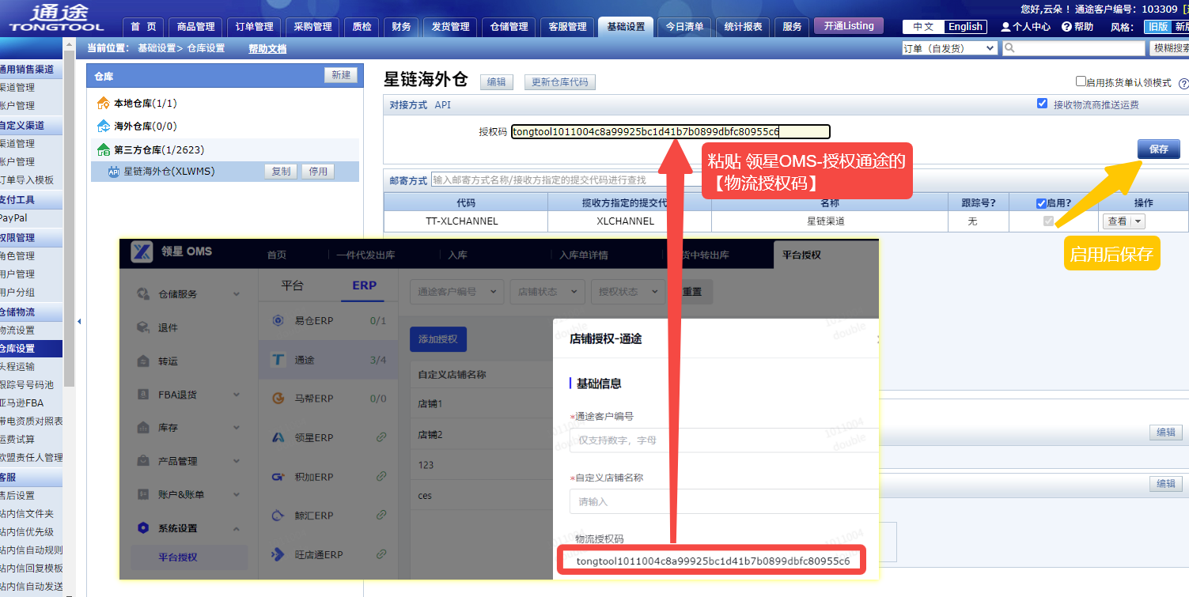Open the 仓储管理 top menu
This screenshot has width=1189, height=597.
(x=509, y=27)
